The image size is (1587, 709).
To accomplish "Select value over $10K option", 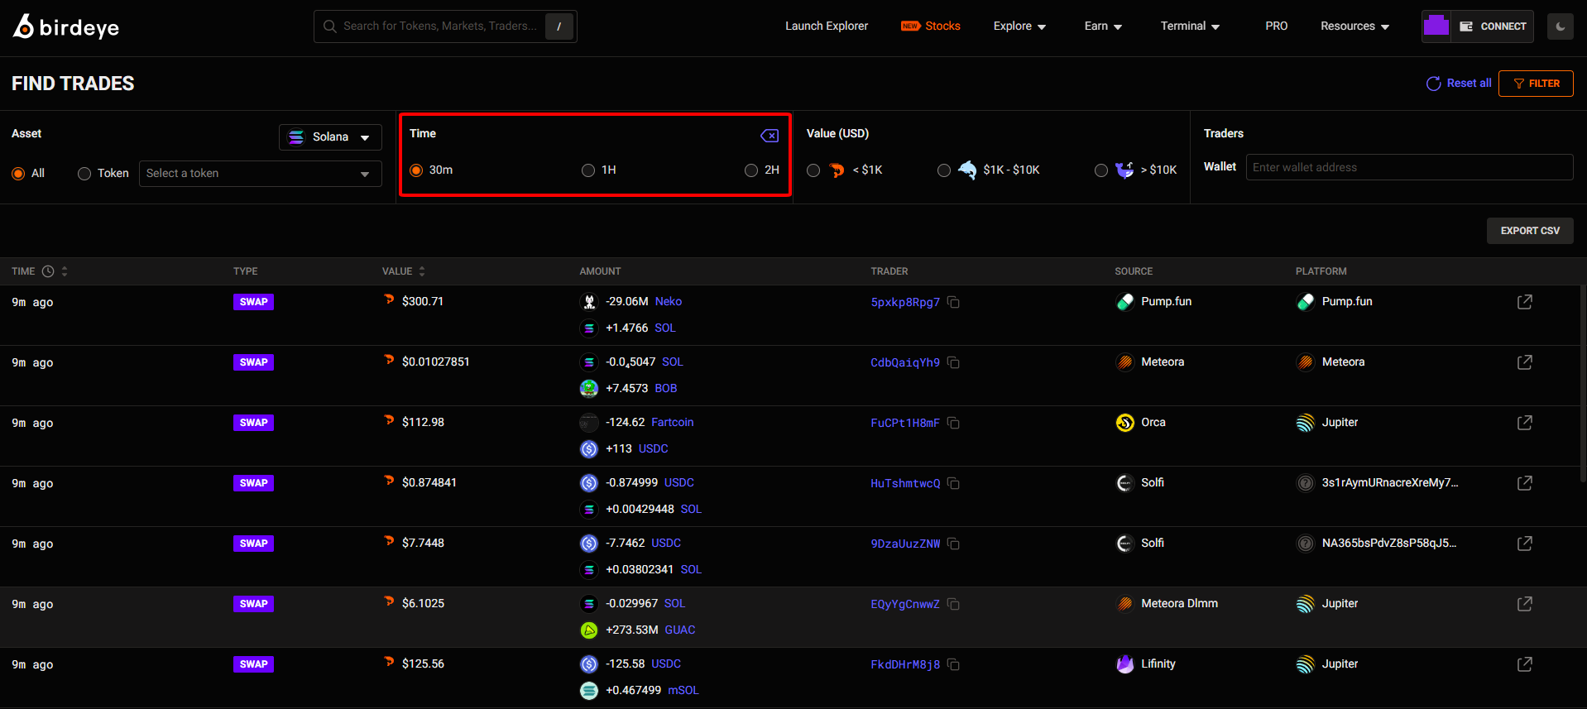I will (1101, 170).
